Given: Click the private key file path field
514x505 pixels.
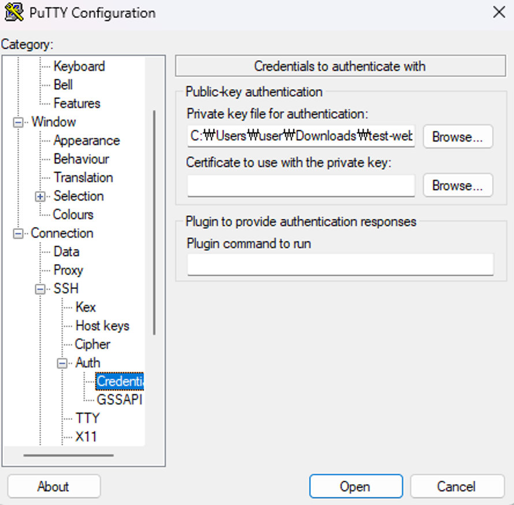Looking at the screenshot, I should [301, 136].
